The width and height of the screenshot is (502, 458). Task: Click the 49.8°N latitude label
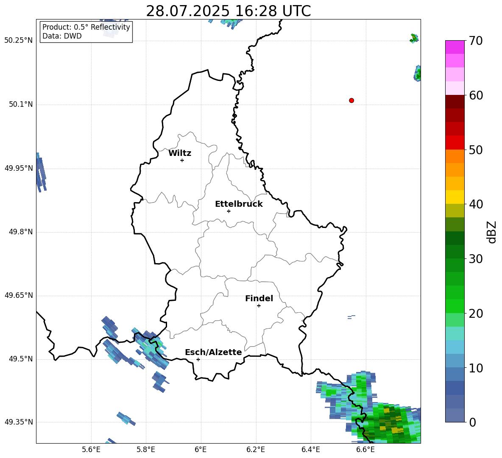(21, 232)
